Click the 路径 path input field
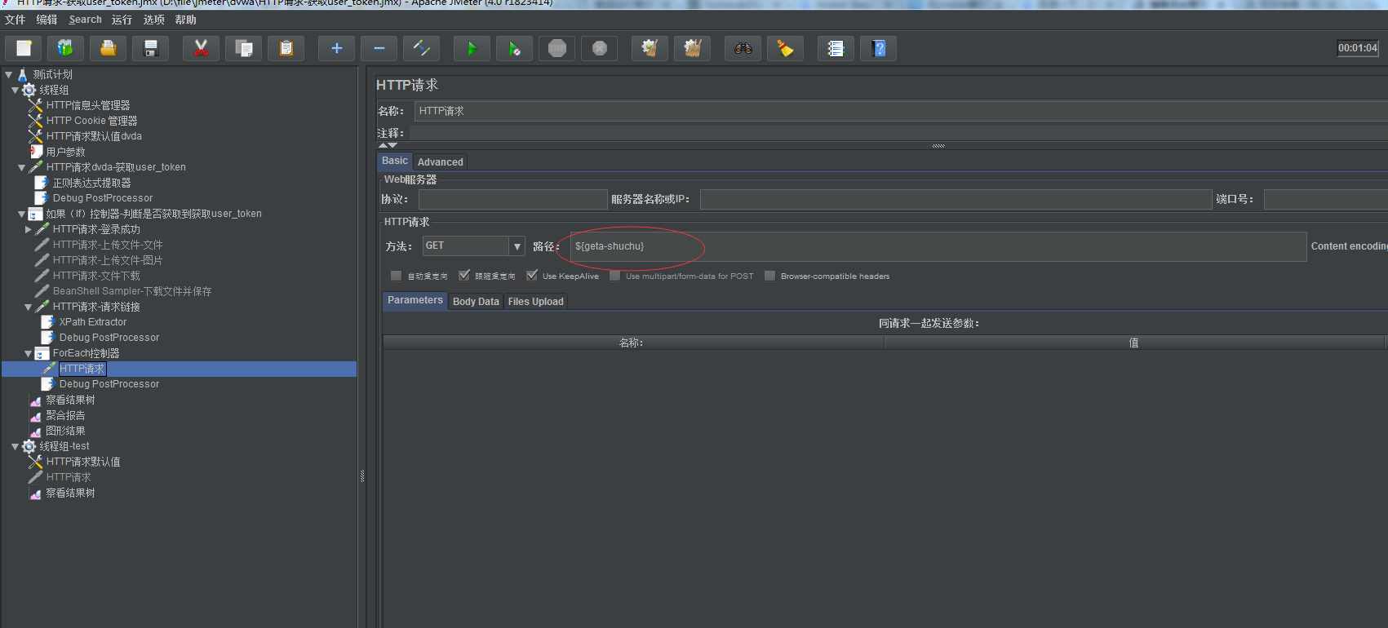 [x=938, y=246]
